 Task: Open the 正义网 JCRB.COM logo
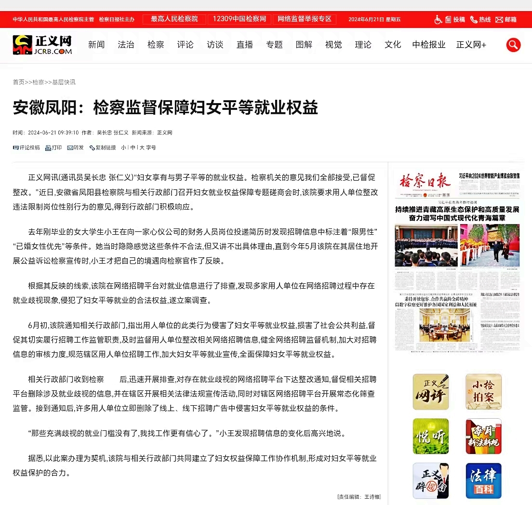tap(42, 45)
